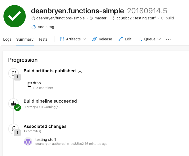Click the Add a tag icon
189x156 pixels.
tap(34, 27)
